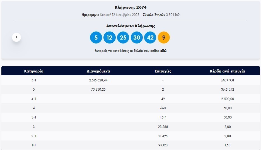Click the yellow Joker ball number 9
Viewport: 261px width, 150px height.
click(164, 38)
